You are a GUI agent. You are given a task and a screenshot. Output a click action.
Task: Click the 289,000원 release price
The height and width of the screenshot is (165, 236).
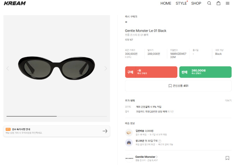click(154, 54)
